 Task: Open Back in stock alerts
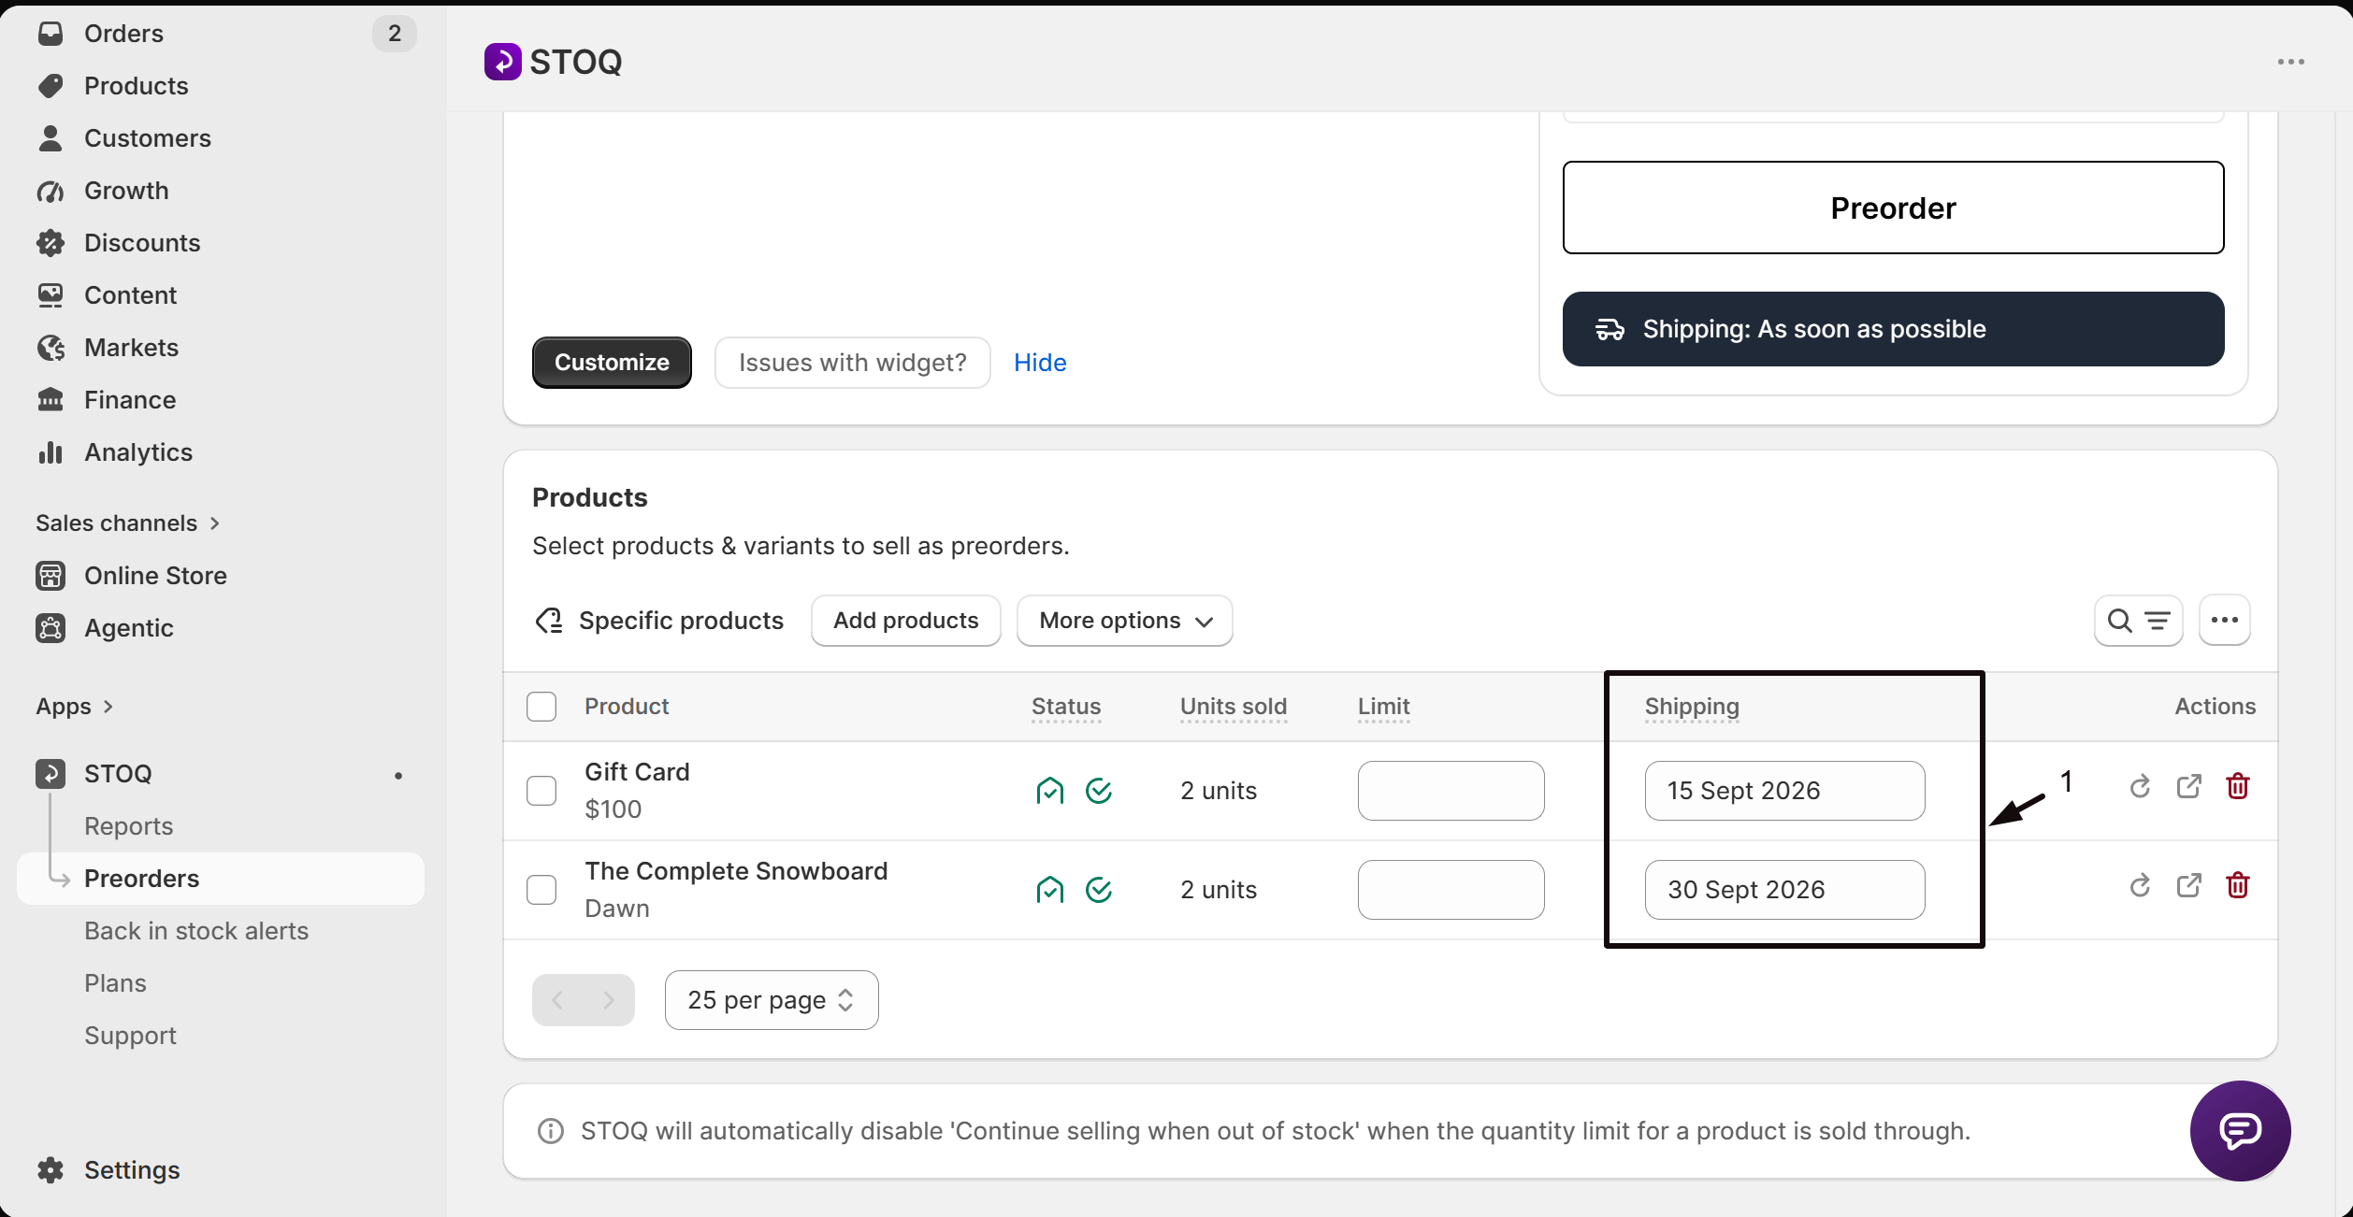[195, 931]
